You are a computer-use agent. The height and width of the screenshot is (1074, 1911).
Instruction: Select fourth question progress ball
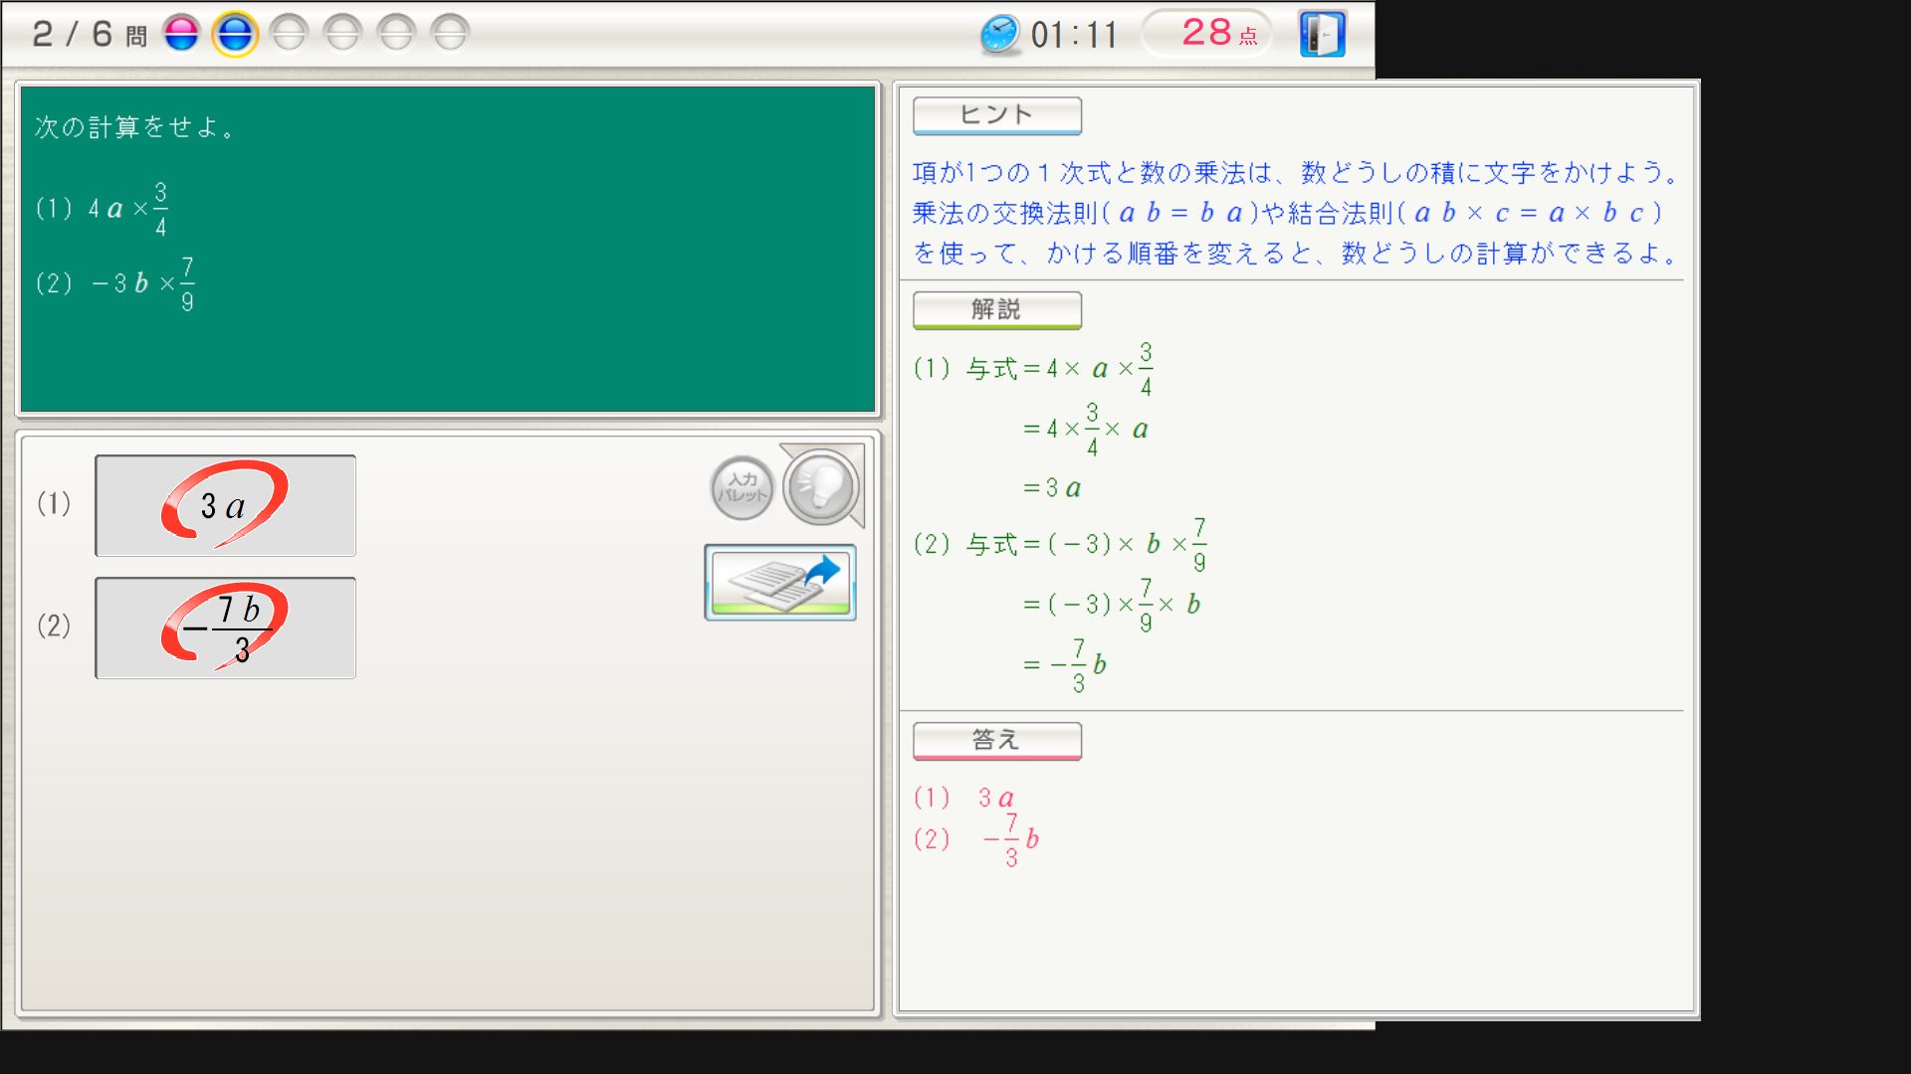(342, 34)
